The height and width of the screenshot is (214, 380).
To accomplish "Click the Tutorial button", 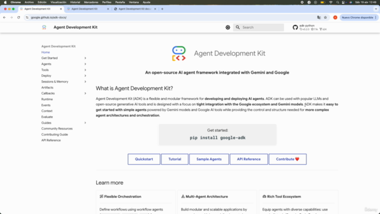I will (x=175, y=159).
